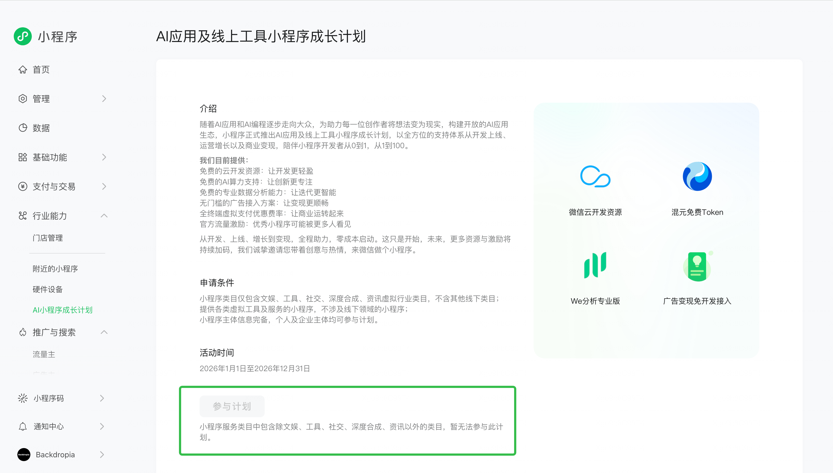Click the green 小程序 logo icon

[23, 36]
